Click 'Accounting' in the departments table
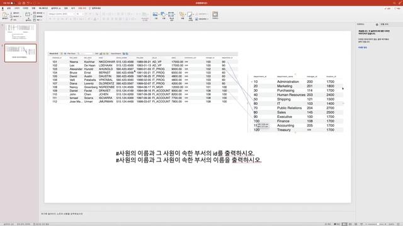Screen dimensions: 403x226 285,126
